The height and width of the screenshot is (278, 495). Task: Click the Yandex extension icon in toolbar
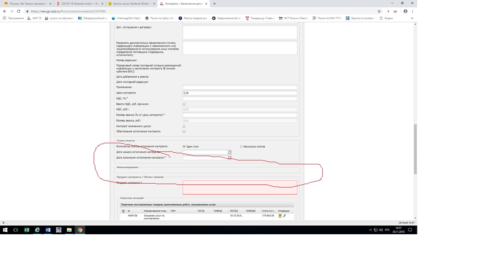(388, 11)
